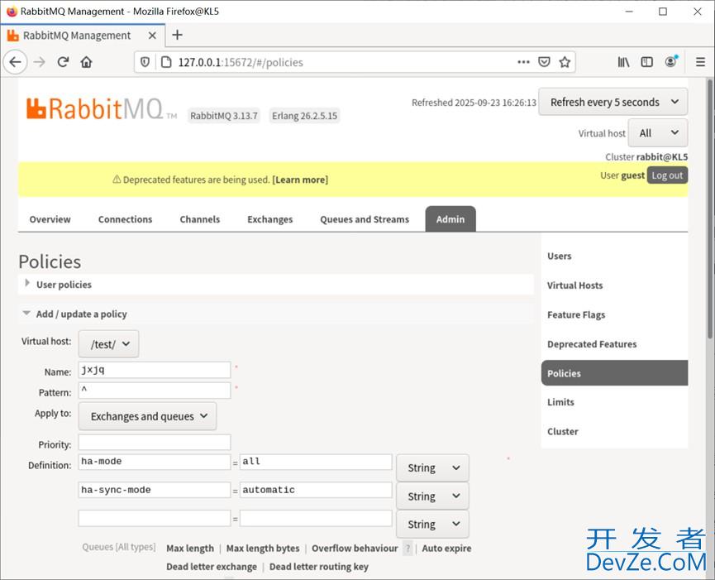Click the Overflow behaviour help question mark
This screenshot has height=580, width=715.
point(408,548)
